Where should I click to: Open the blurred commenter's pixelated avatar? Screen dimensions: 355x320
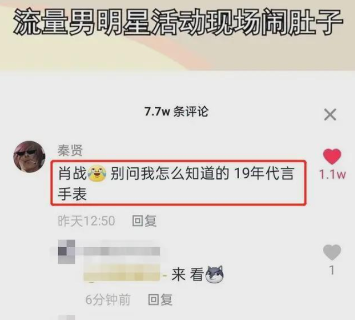tap(67, 252)
